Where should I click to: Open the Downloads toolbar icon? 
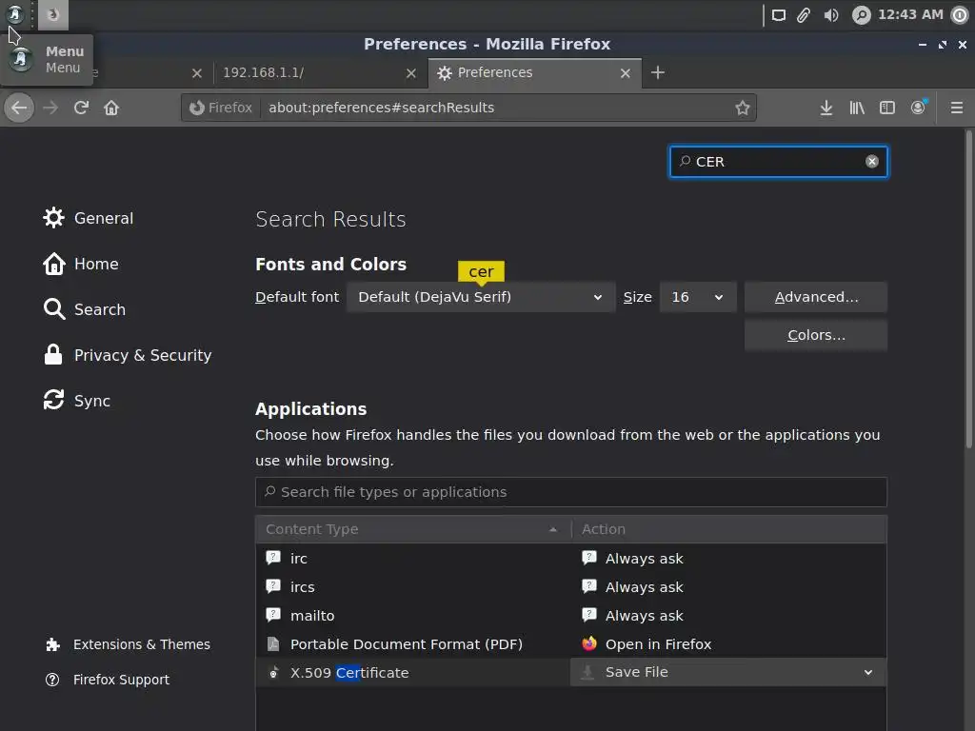pyautogui.click(x=826, y=108)
